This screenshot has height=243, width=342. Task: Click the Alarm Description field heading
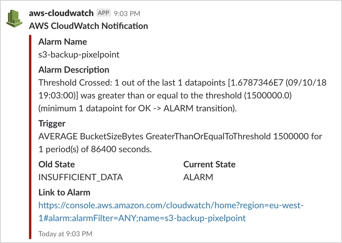point(74,70)
